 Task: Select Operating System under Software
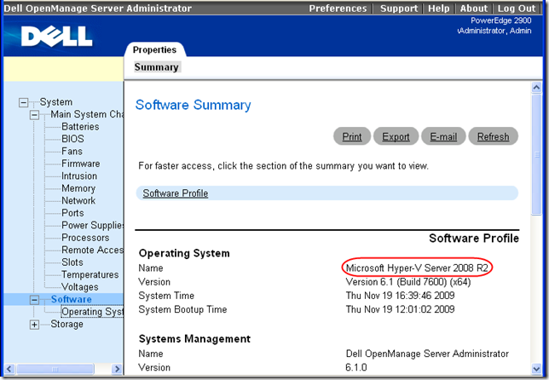(92, 312)
